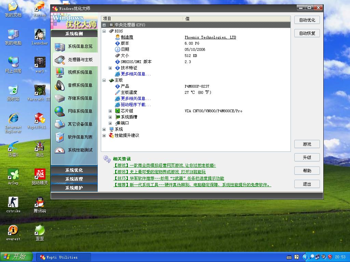Click the 开始 Start button

16,257
